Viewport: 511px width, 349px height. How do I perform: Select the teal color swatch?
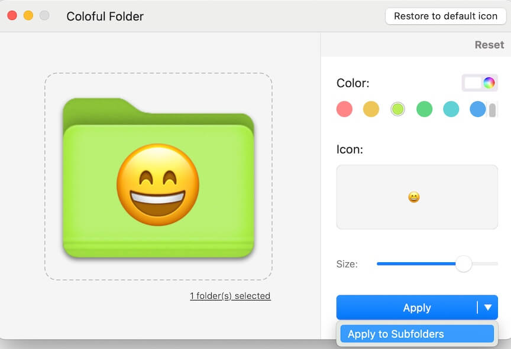pyautogui.click(x=451, y=109)
